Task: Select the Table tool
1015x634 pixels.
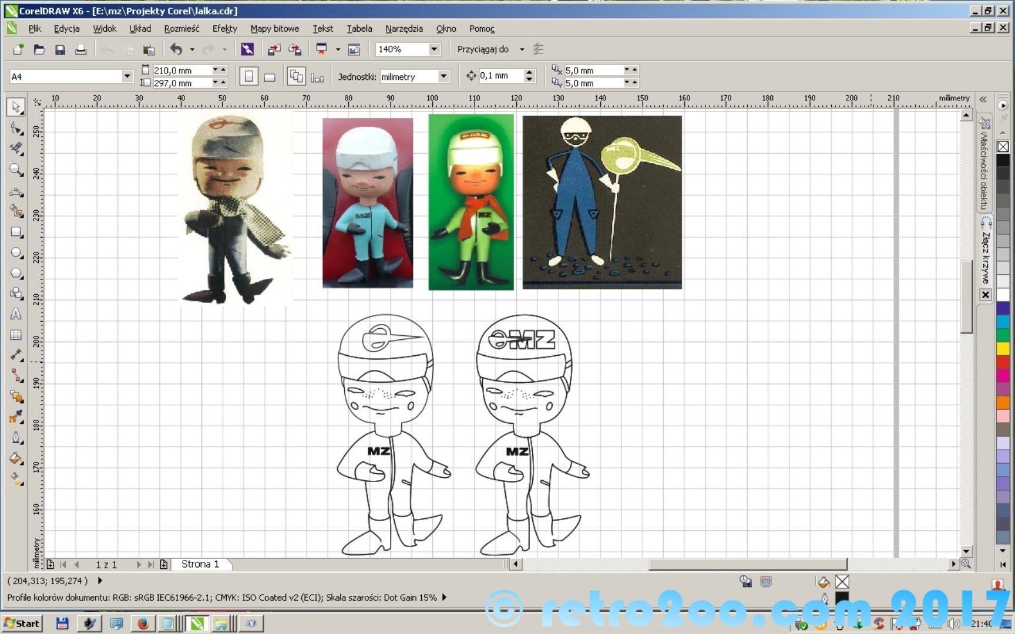Action: point(16,335)
